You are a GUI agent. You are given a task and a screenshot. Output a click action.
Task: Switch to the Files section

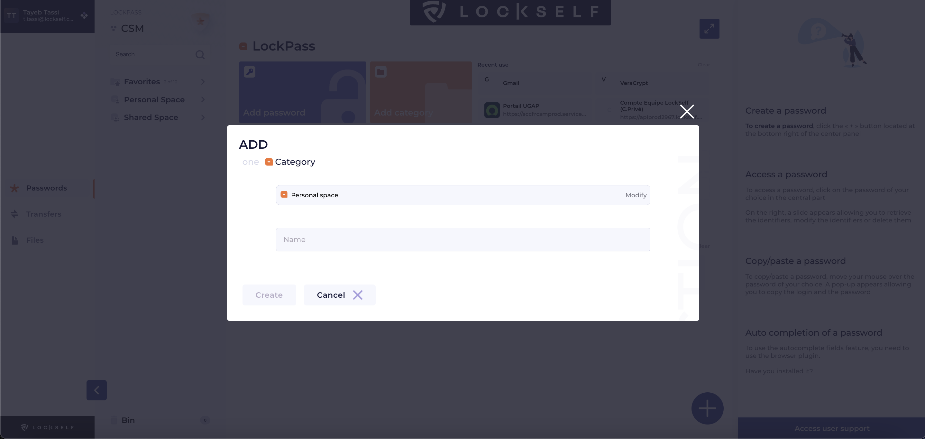point(34,240)
